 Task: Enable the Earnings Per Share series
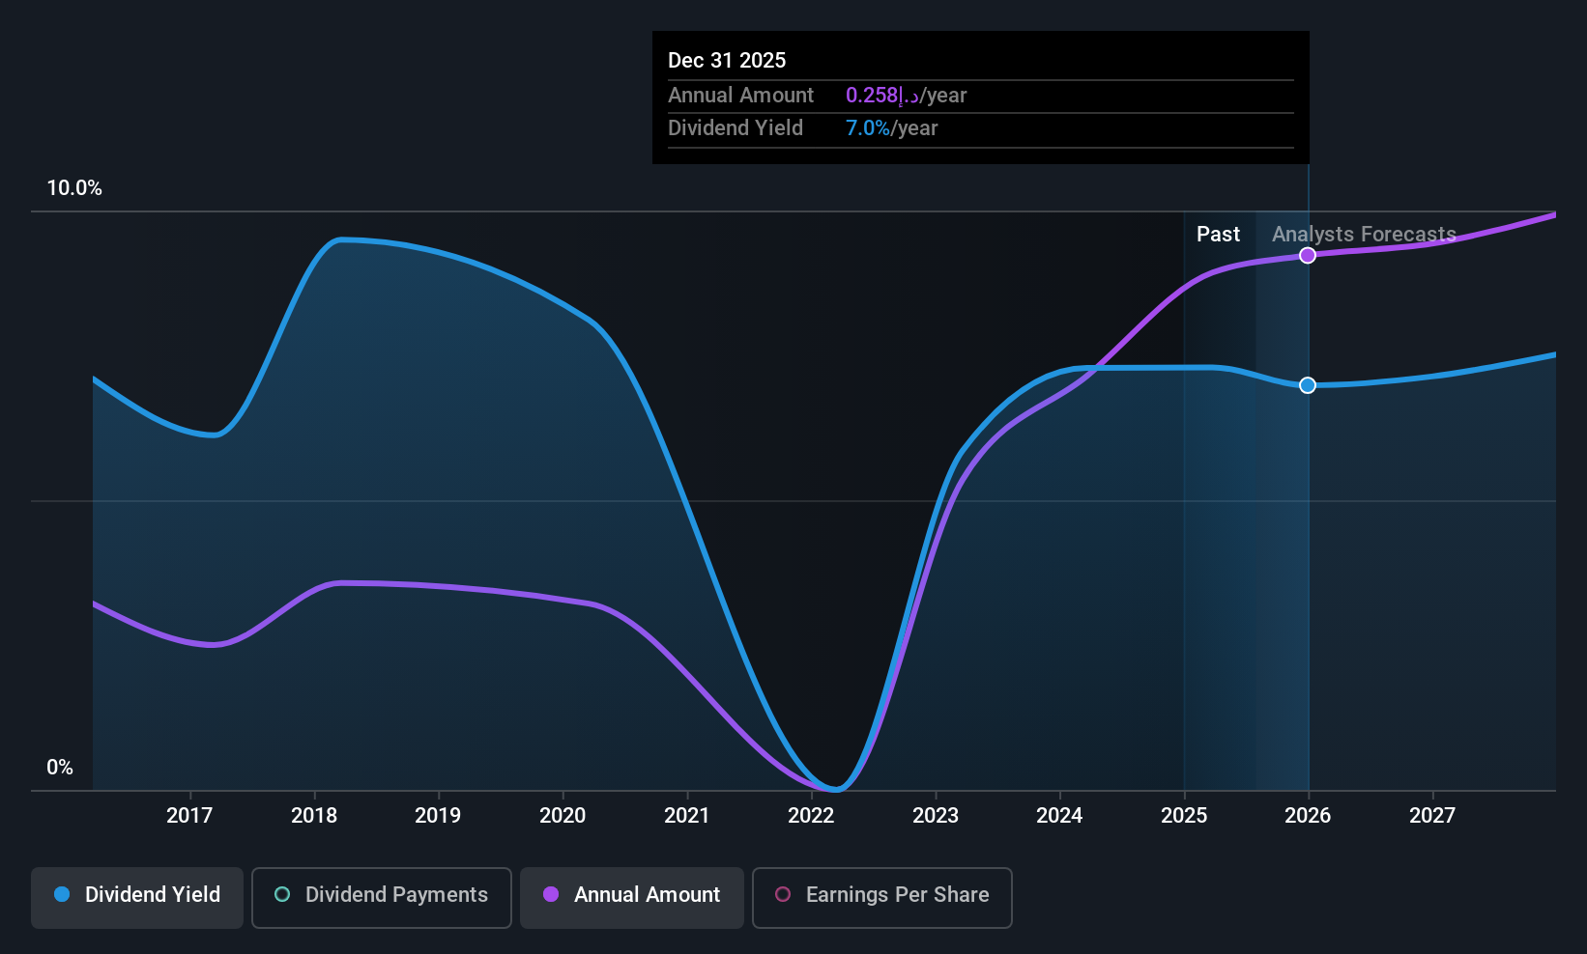tap(882, 898)
